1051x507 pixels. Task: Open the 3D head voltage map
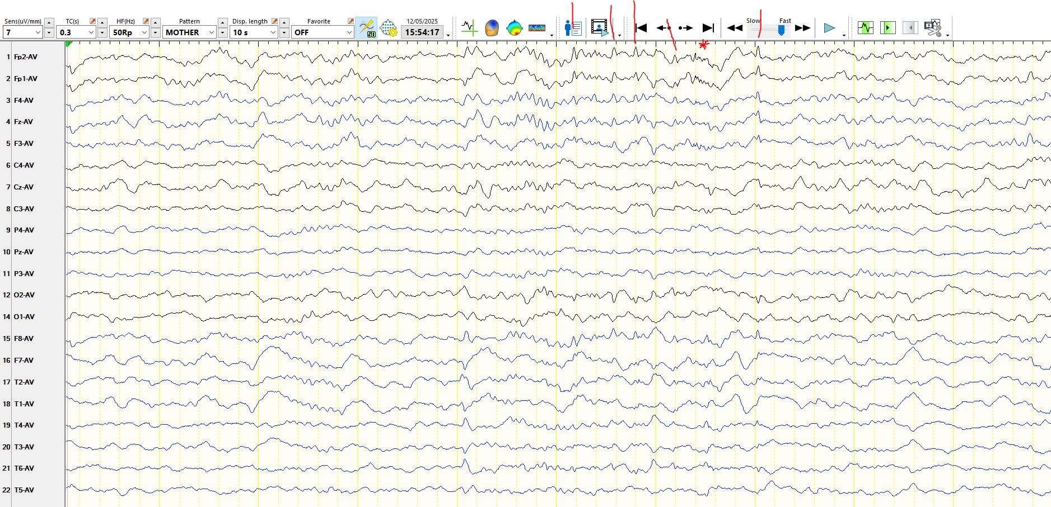(492, 27)
